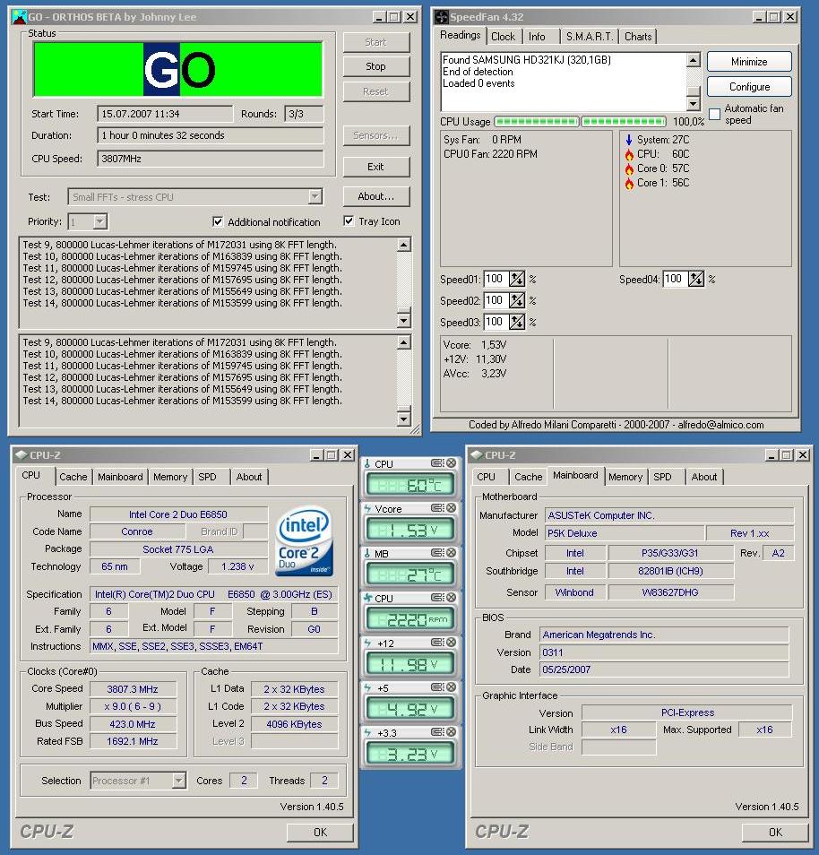Click the Start Time field showing 15.07.2007 11:34
Viewport: 819px width, 855px height.
click(x=165, y=114)
